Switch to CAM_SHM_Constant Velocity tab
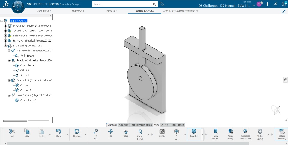The image size is (288, 145). point(178,11)
